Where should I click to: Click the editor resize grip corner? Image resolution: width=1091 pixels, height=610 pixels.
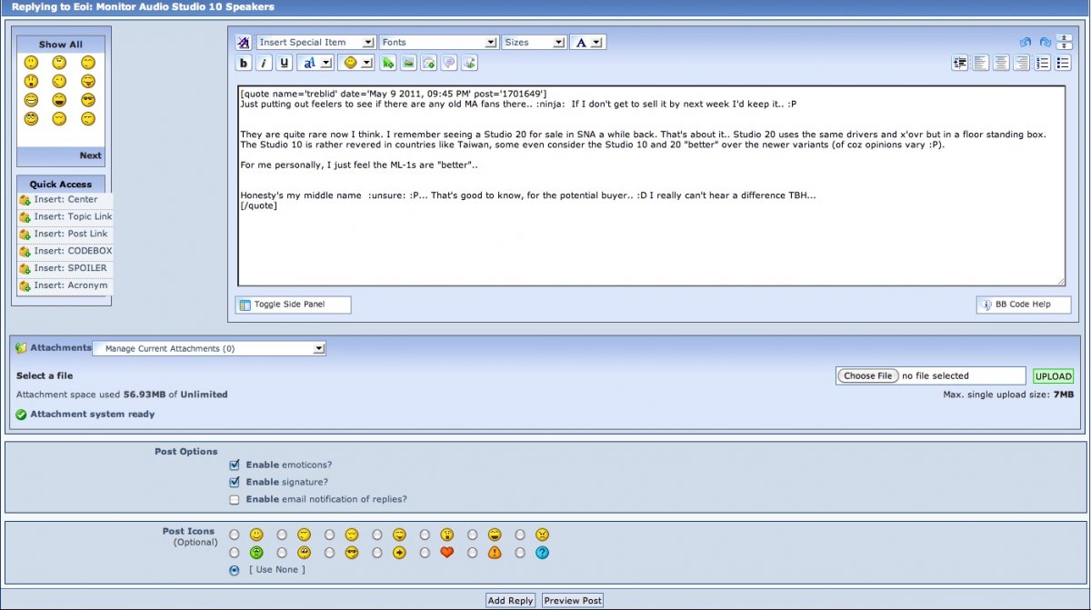(x=1060, y=281)
